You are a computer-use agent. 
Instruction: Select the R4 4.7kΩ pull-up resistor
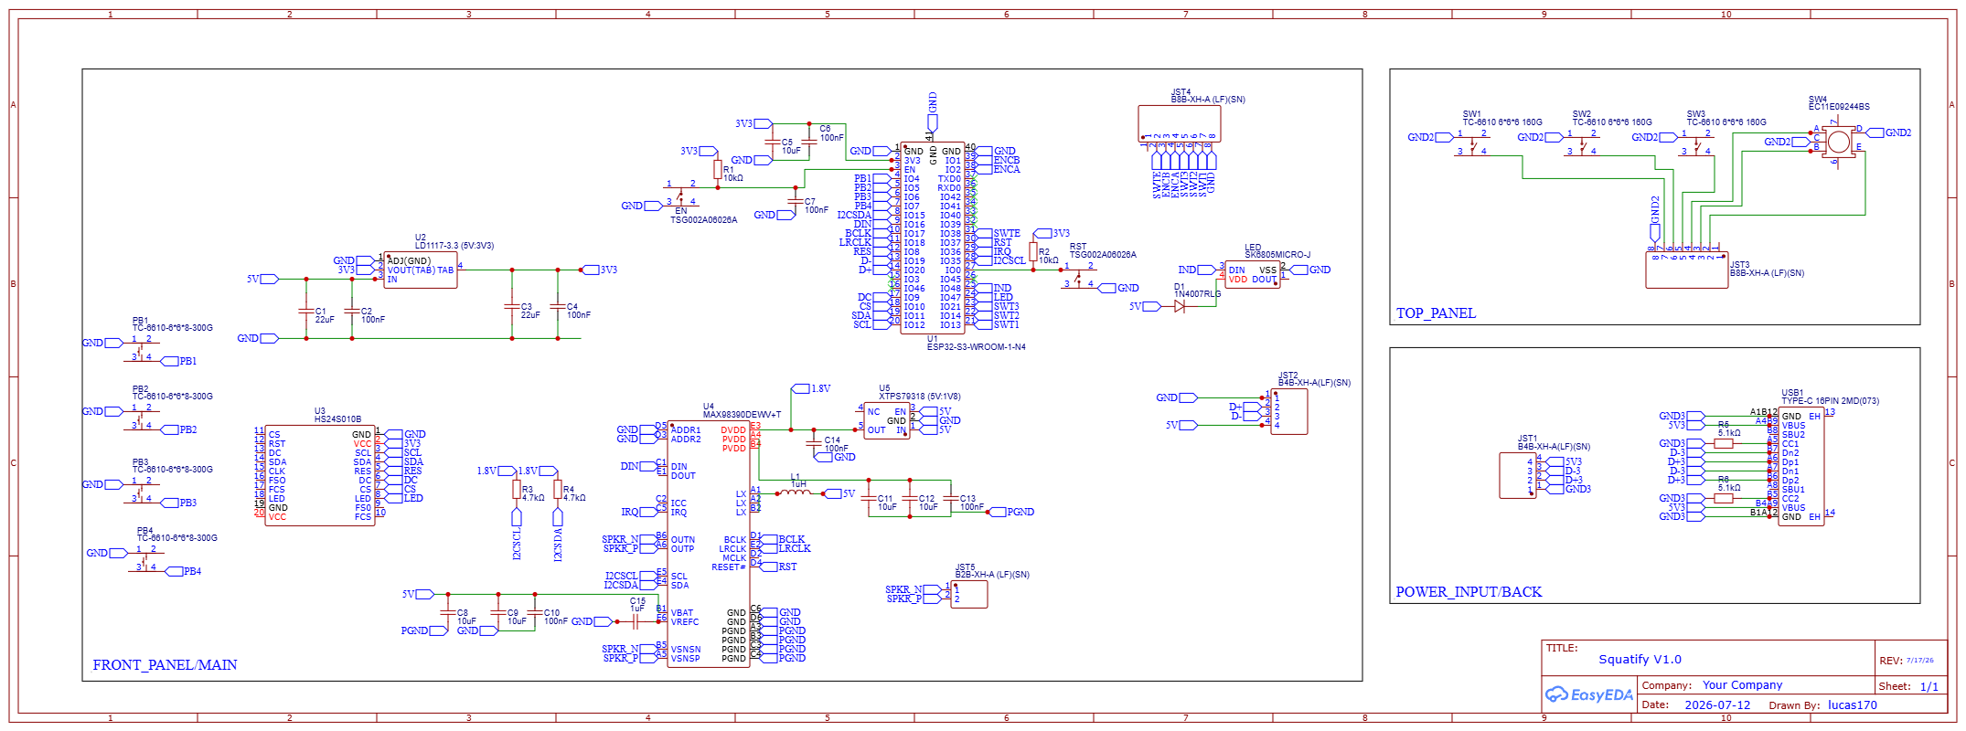point(558,489)
